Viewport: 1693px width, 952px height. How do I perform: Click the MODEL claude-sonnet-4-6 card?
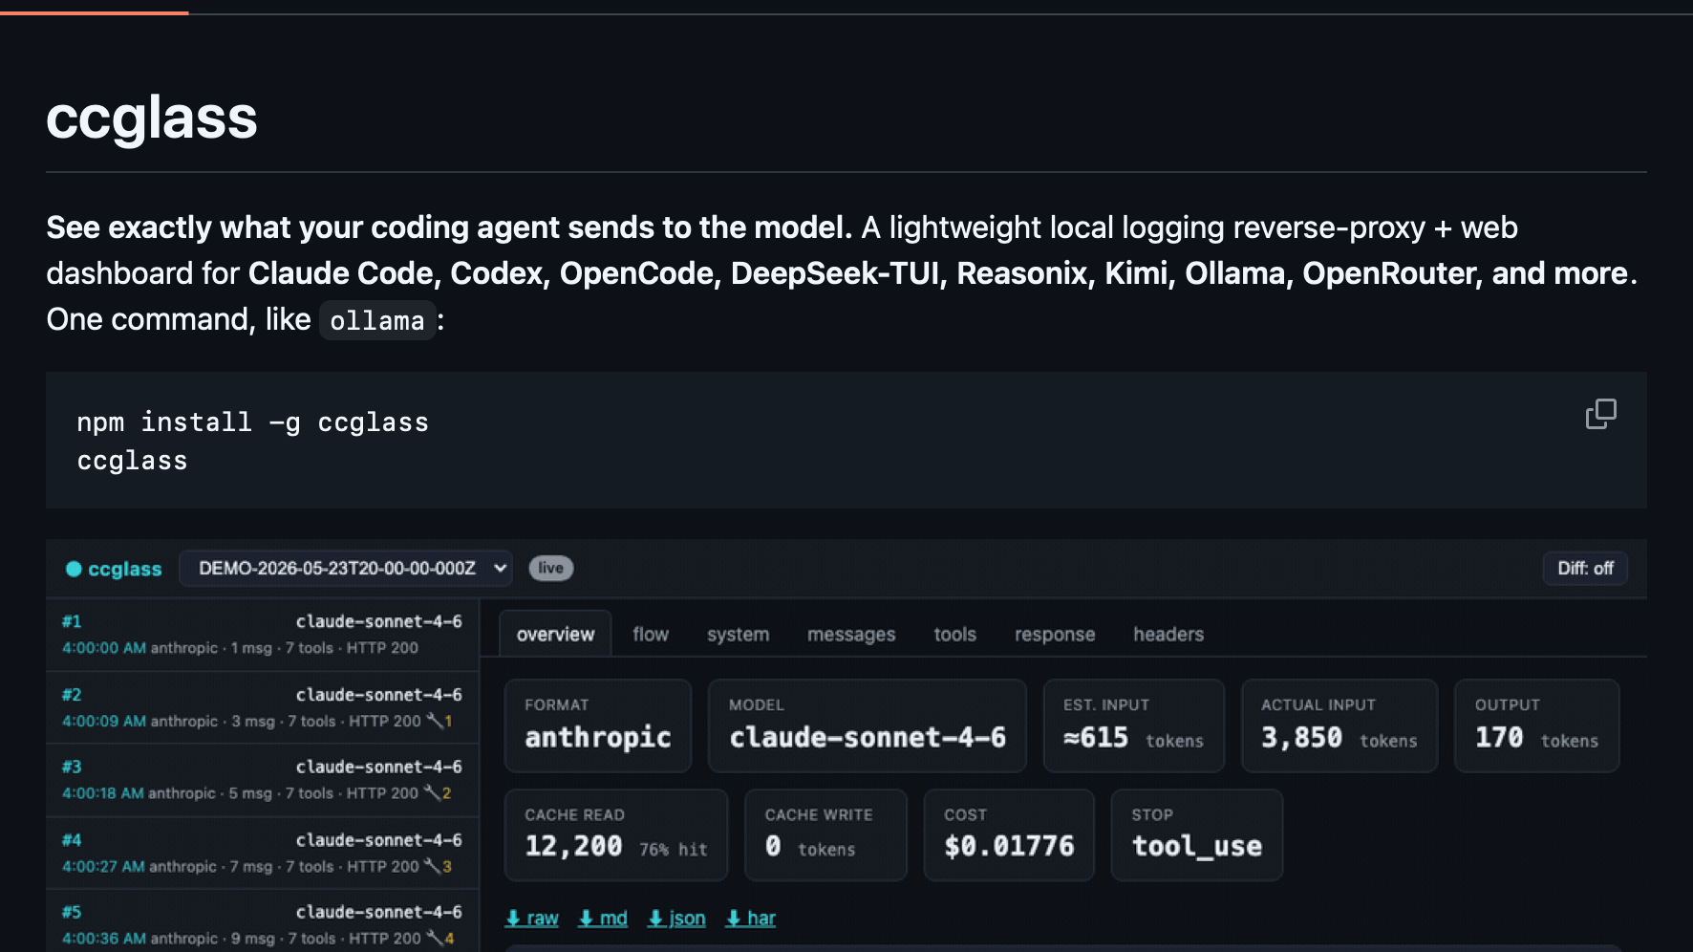coord(868,725)
